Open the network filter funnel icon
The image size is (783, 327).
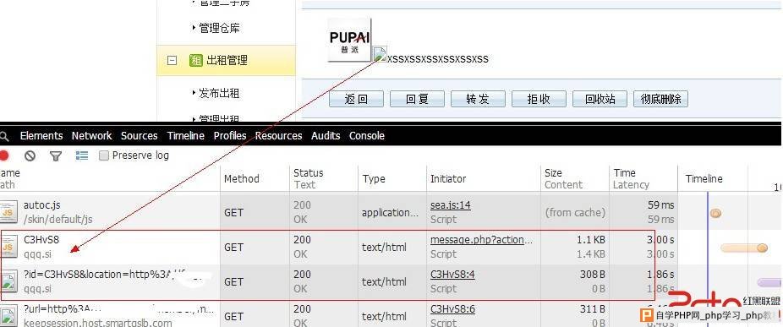pyautogui.click(x=56, y=156)
